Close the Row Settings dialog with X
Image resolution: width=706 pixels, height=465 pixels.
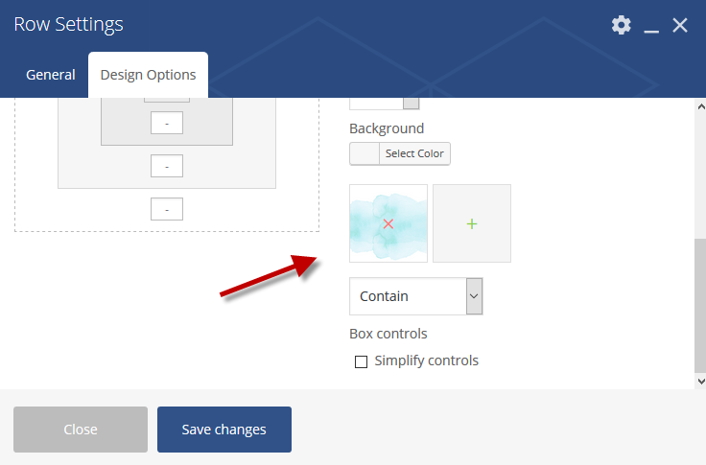pyautogui.click(x=680, y=25)
